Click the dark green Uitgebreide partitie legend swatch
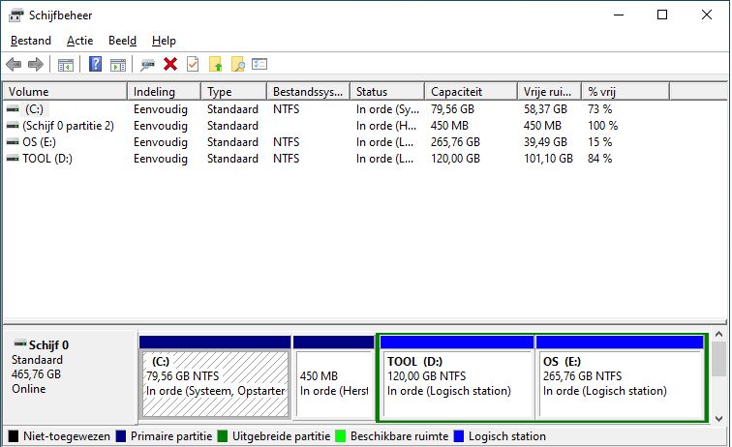 coord(223,436)
